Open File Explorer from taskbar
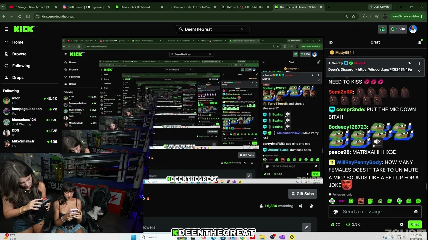This screenshot has width=428, height=240. 263,237
